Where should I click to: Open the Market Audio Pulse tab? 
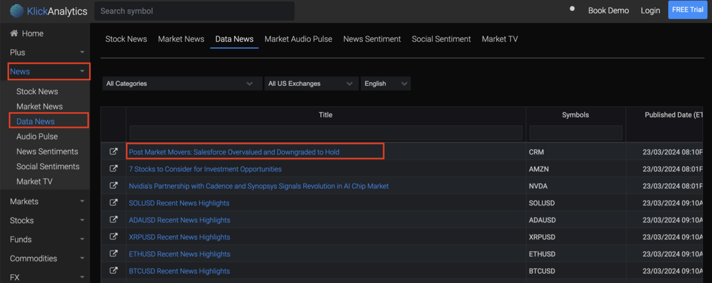point(298,39)
